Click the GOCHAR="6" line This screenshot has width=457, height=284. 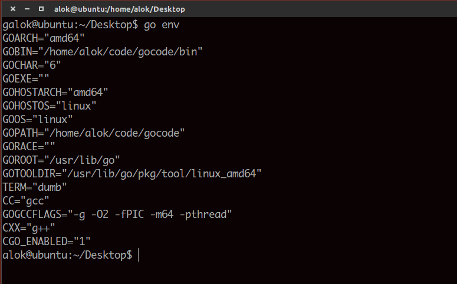(x=32, y=65)
